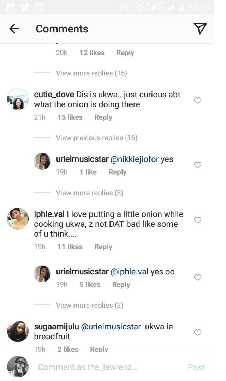Like sugaamijulu's breadfruit comment with heart
Screen dimensions: 226x381
point(198,333)
